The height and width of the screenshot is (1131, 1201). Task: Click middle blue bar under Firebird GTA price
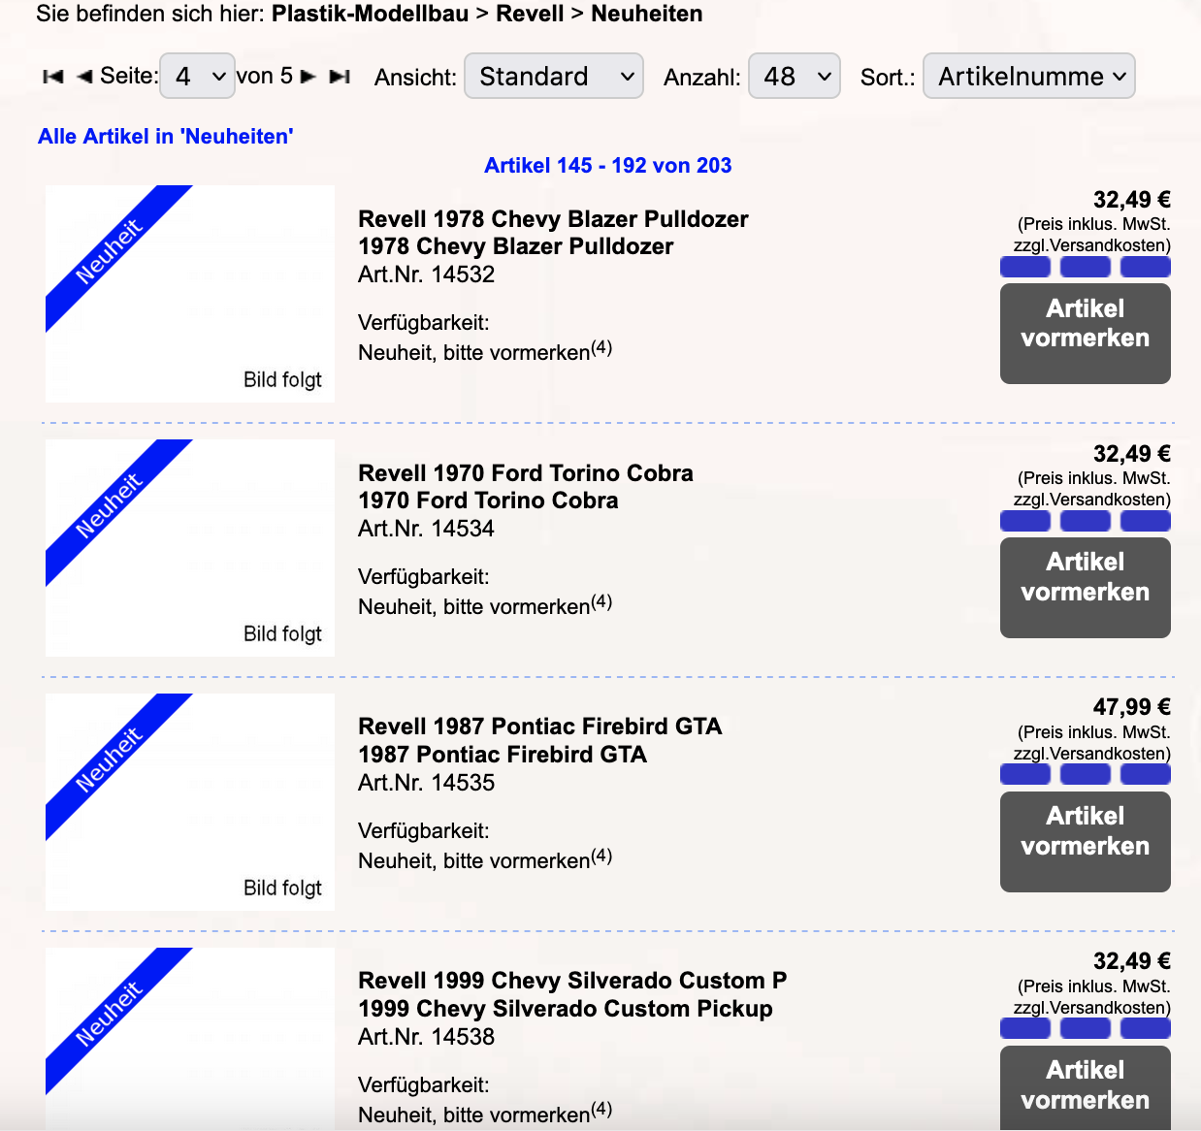pyautogui.click(x=1086, y=774)
